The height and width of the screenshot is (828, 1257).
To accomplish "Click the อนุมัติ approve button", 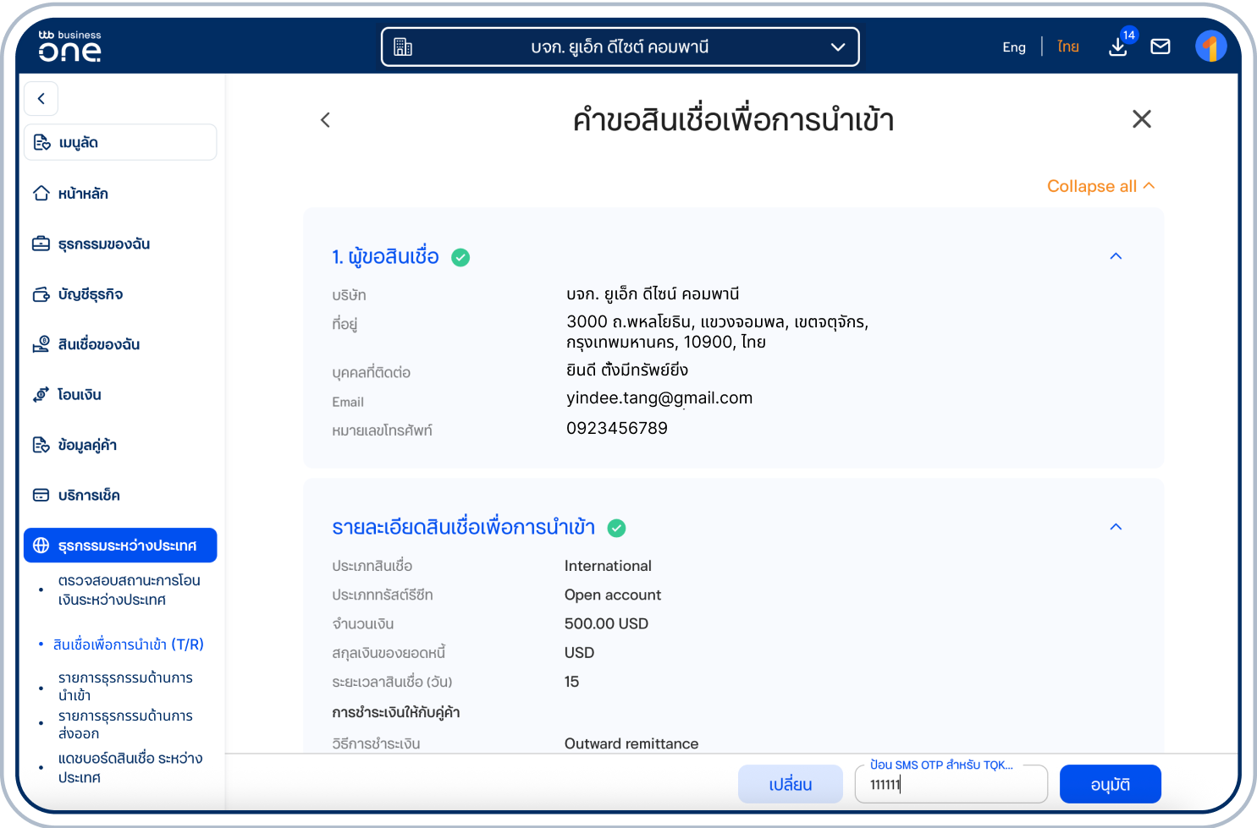I will point(1111,784).
